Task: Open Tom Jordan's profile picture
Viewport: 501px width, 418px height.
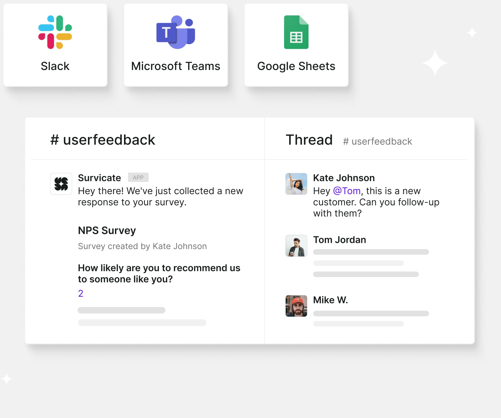Action: (x=296, y=246)
